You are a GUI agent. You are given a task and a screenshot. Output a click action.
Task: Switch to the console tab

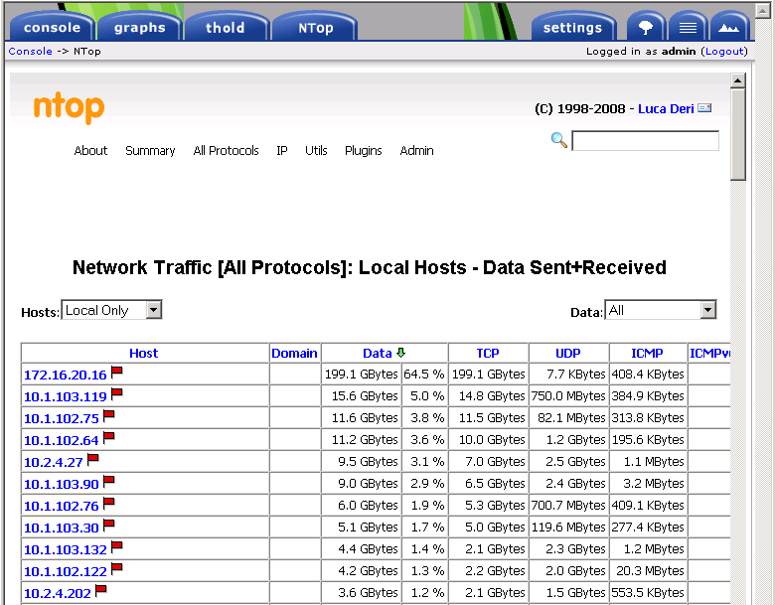[52, 27]
